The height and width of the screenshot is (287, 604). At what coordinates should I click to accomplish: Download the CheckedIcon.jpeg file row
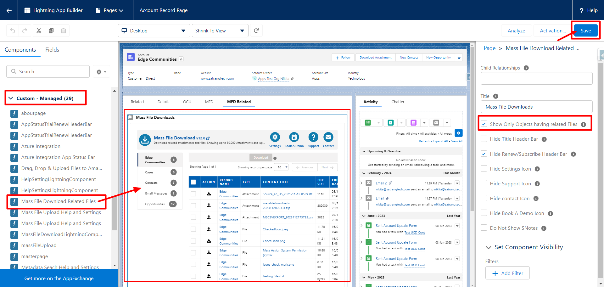(209, 229)
